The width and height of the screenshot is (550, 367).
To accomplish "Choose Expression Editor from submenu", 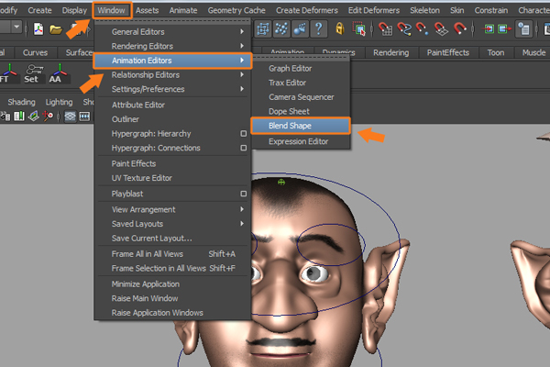I will point(301,141).
